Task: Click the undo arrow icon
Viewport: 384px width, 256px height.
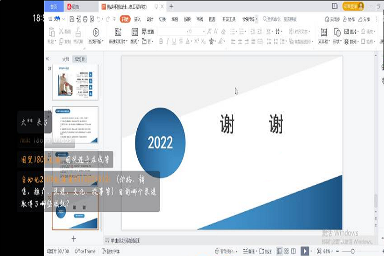Action: pos(99,19)
